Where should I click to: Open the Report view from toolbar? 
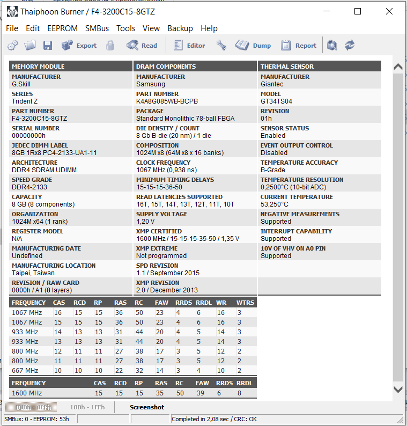coord(298,46)
